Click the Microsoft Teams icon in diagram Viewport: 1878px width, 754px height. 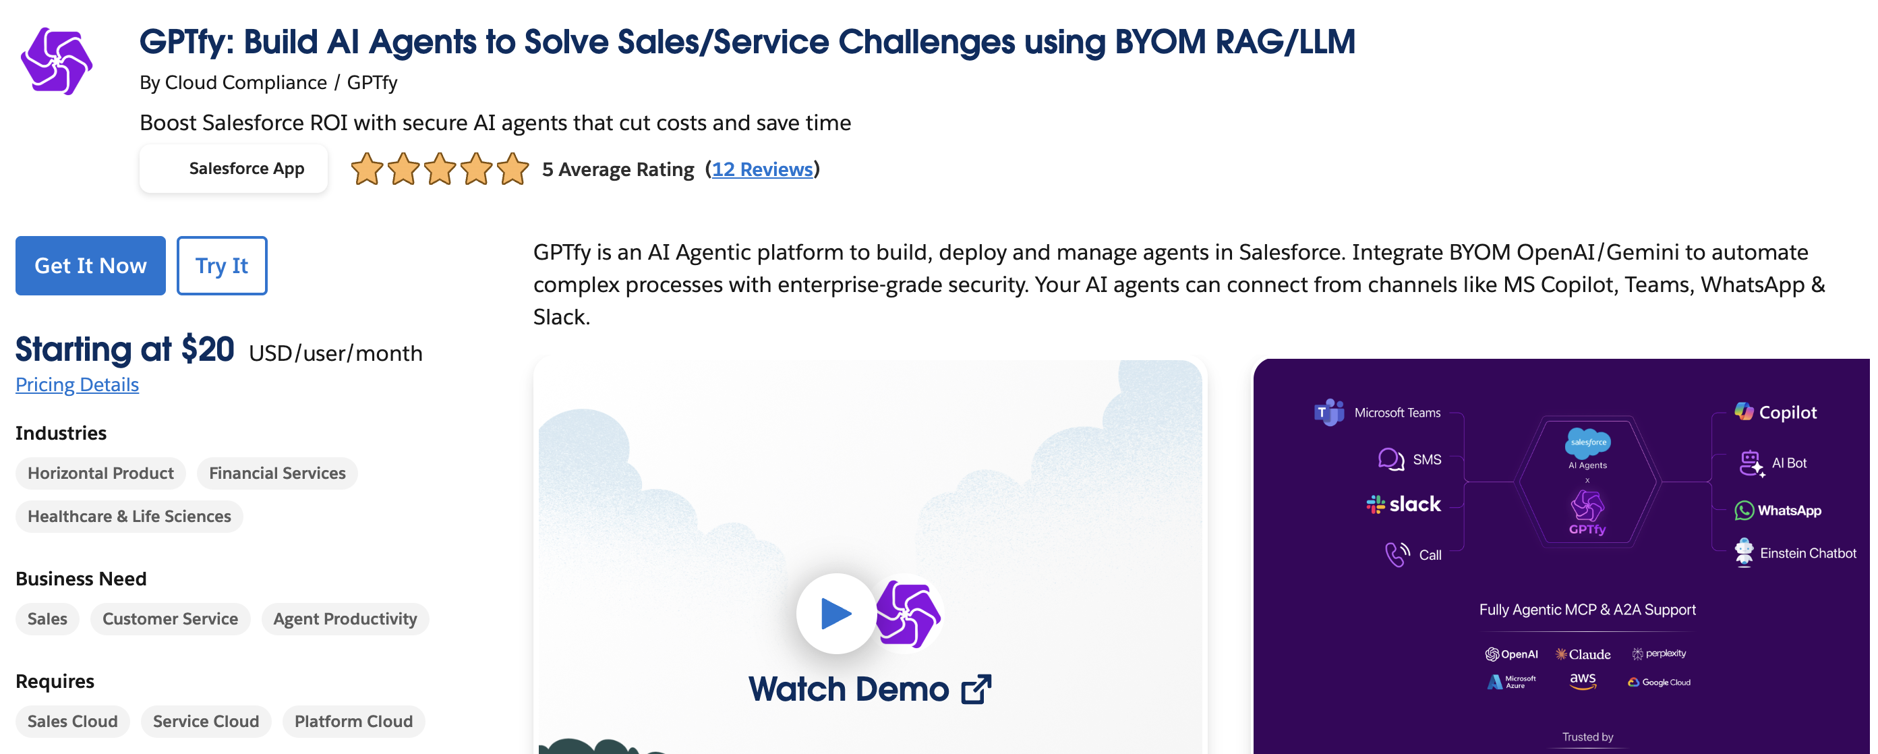pos(1328,412)
